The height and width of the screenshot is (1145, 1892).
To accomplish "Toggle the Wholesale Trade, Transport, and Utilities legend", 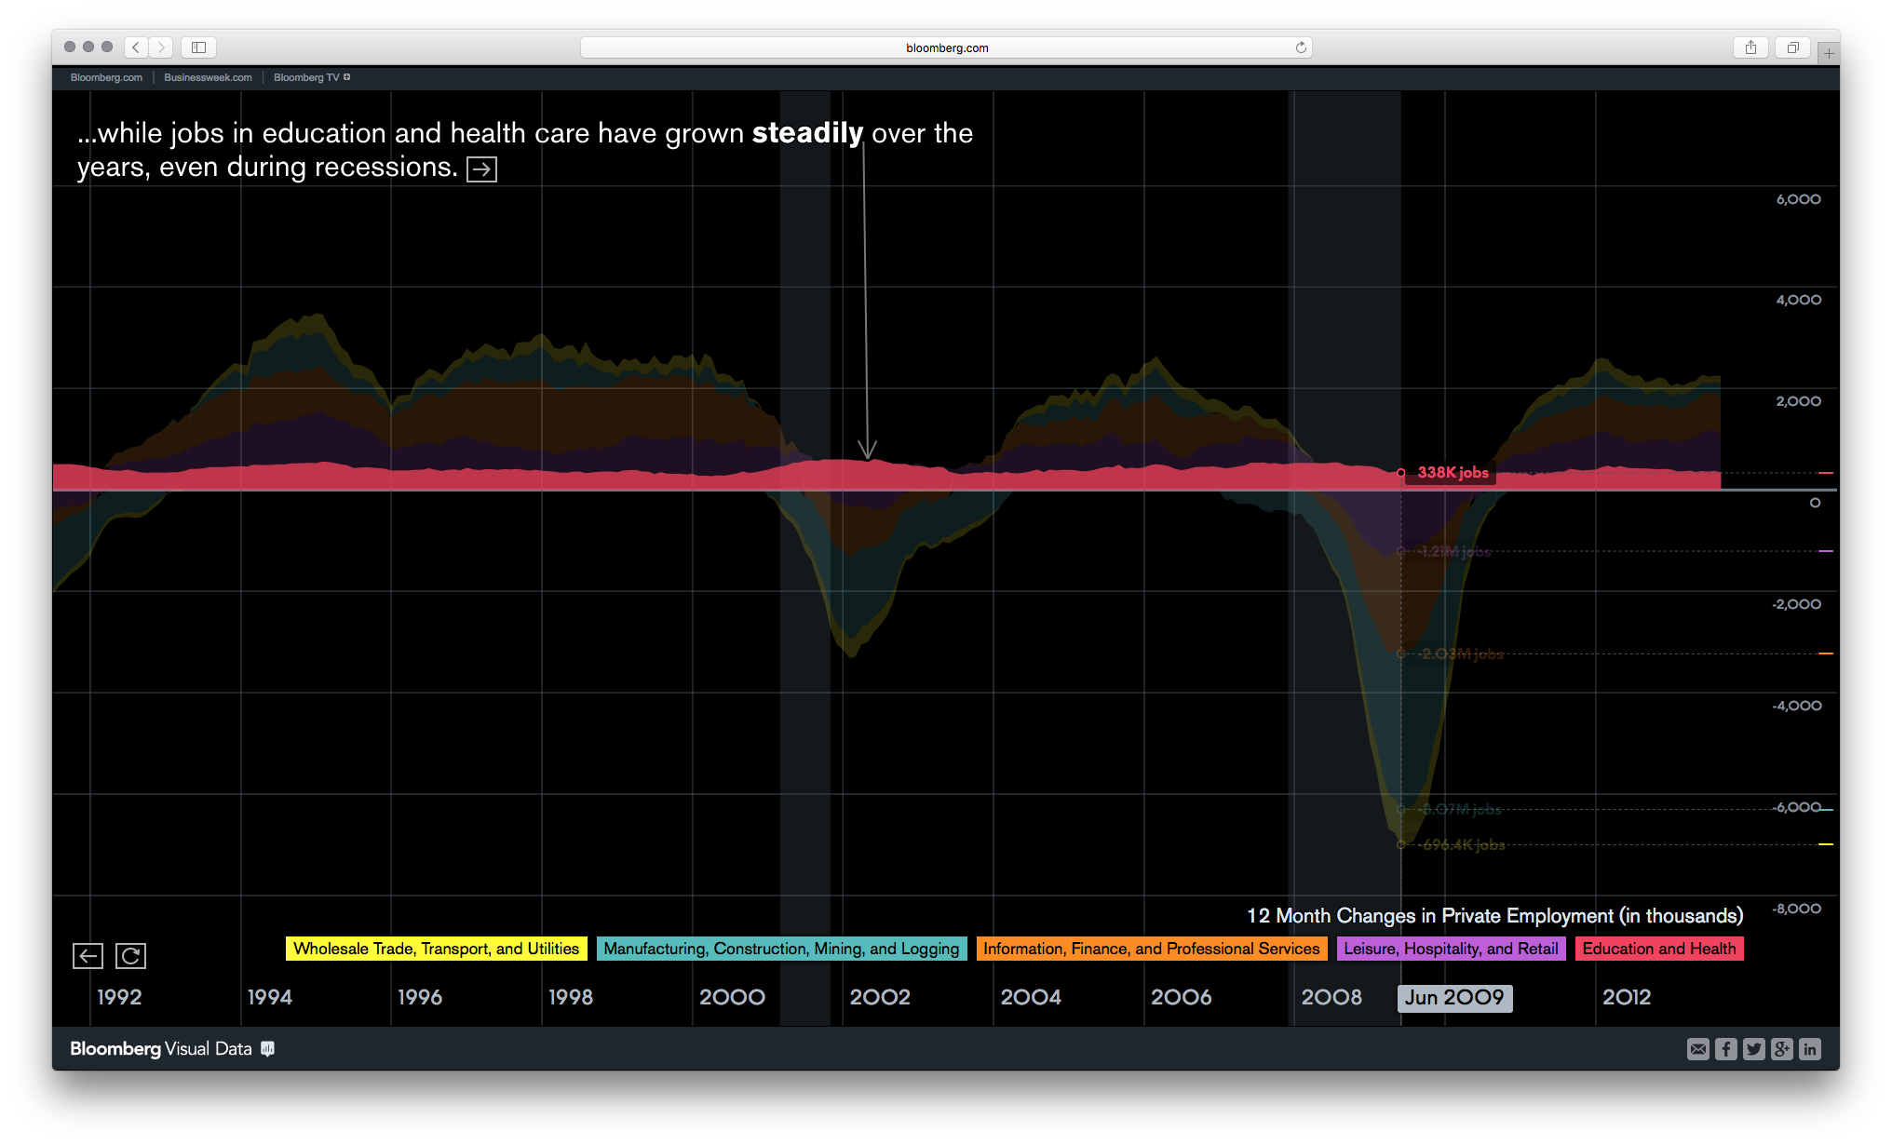I will point(435,949).
